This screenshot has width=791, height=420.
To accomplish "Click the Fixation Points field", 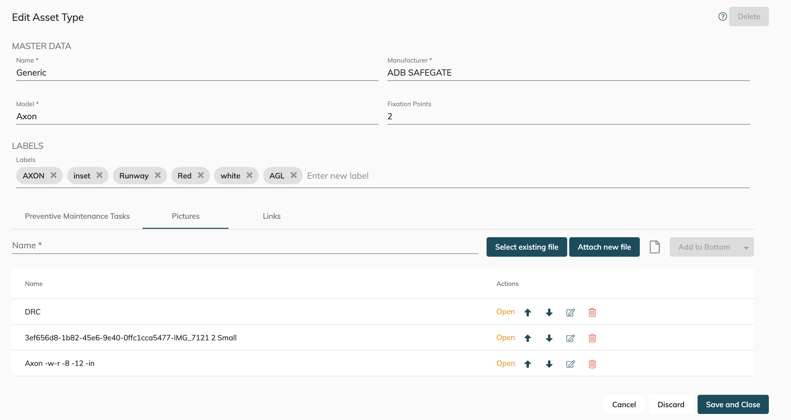I will 568,116.
